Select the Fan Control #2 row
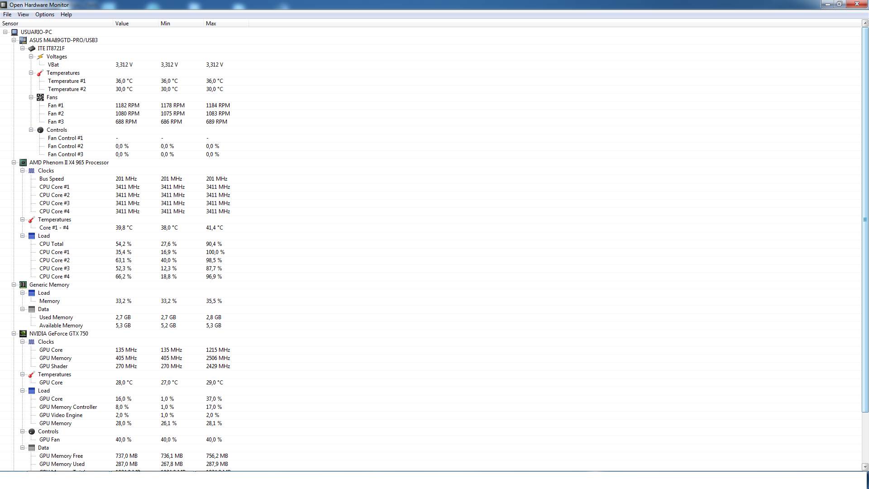 click(x=430, y=146)
